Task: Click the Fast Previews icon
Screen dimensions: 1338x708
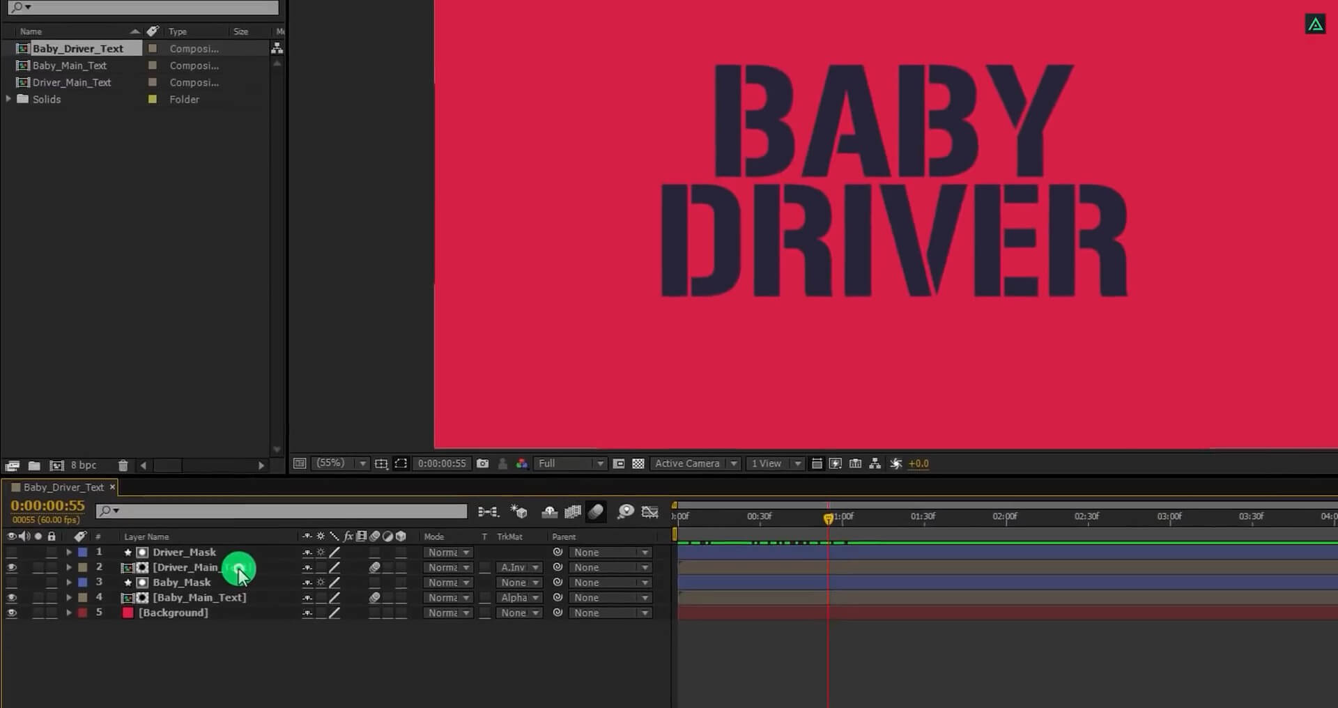Action: pyautogui.click(x=836, y=463)
